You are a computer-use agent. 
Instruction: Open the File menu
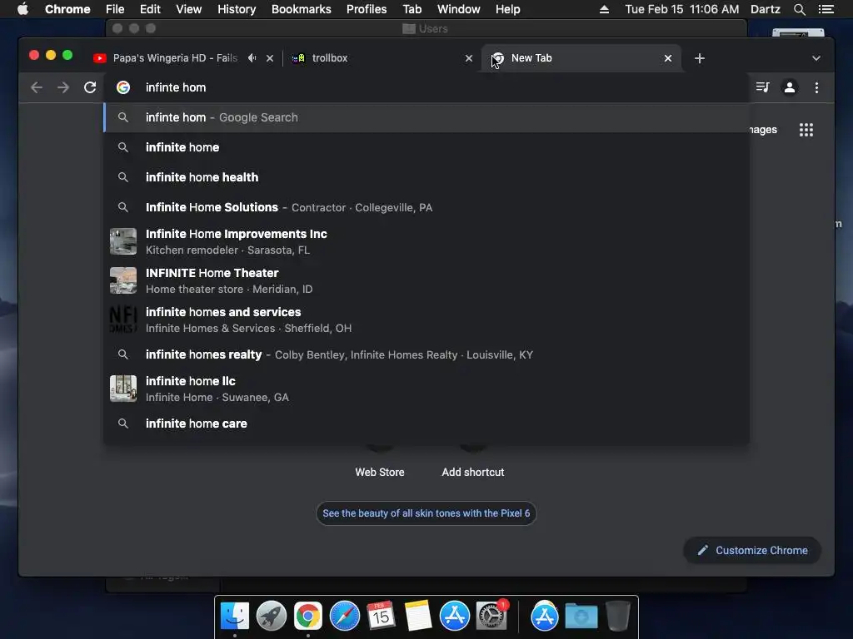(115, 9)
